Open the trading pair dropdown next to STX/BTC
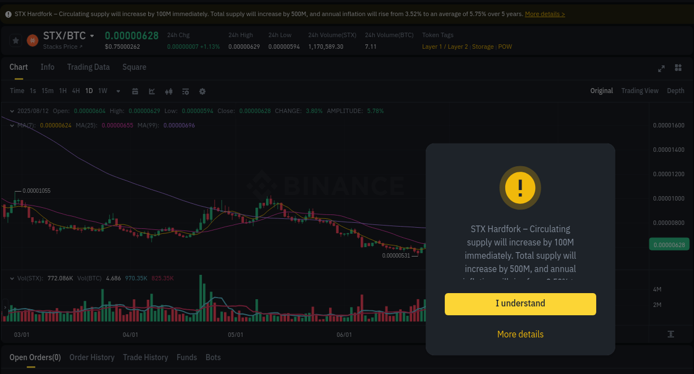This screenshot has height=374, width=694. pyautogui.click(x=92, y=35)
